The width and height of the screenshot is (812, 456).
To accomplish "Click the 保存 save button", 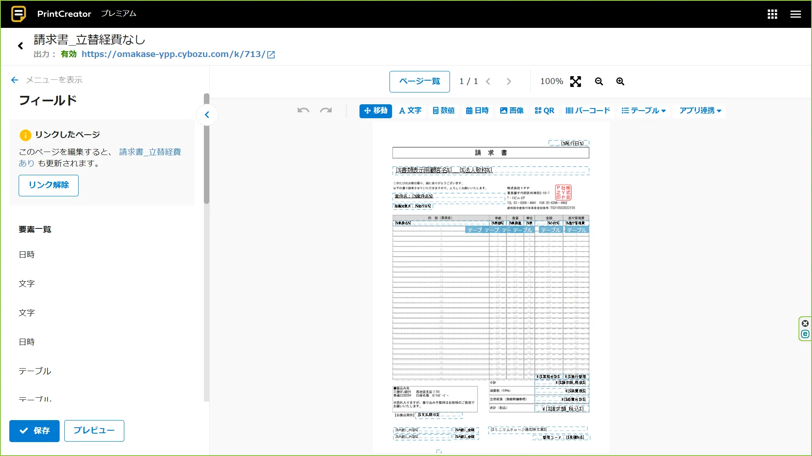I will pyautogui.click(x=34, y=431).
